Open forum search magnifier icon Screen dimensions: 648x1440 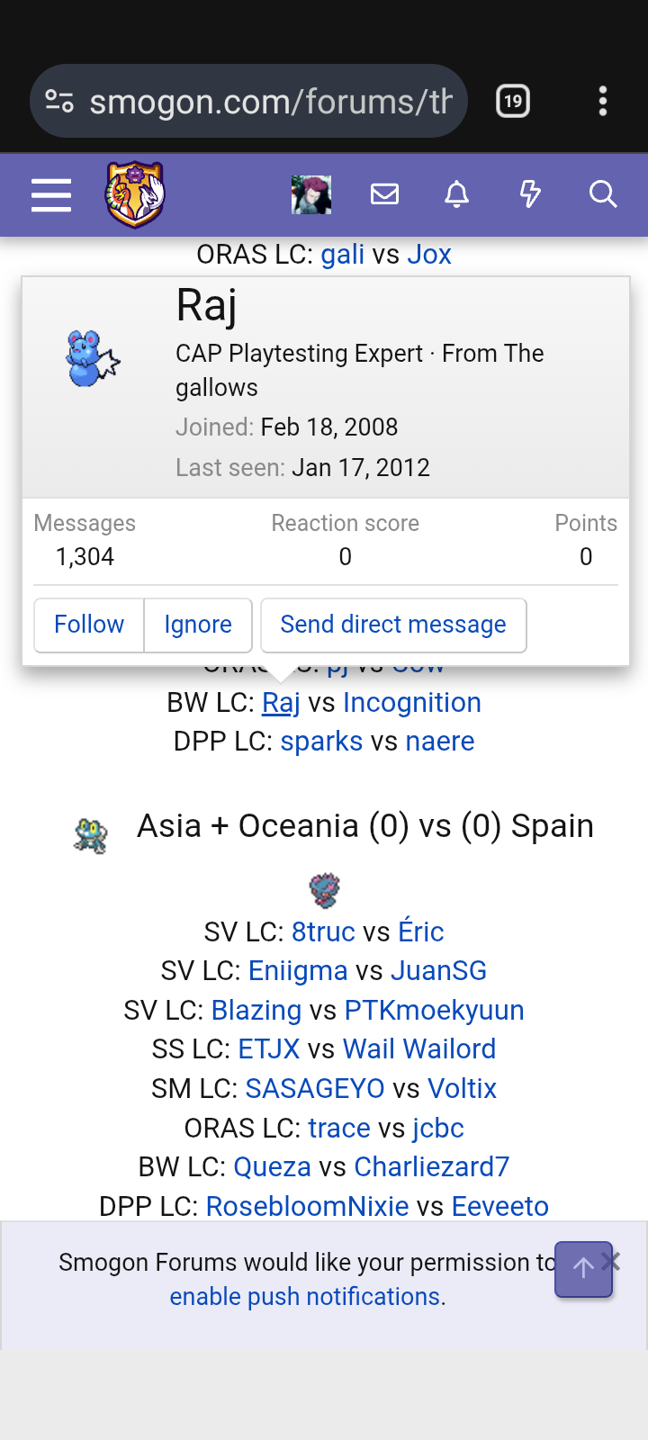click(603, 194)
